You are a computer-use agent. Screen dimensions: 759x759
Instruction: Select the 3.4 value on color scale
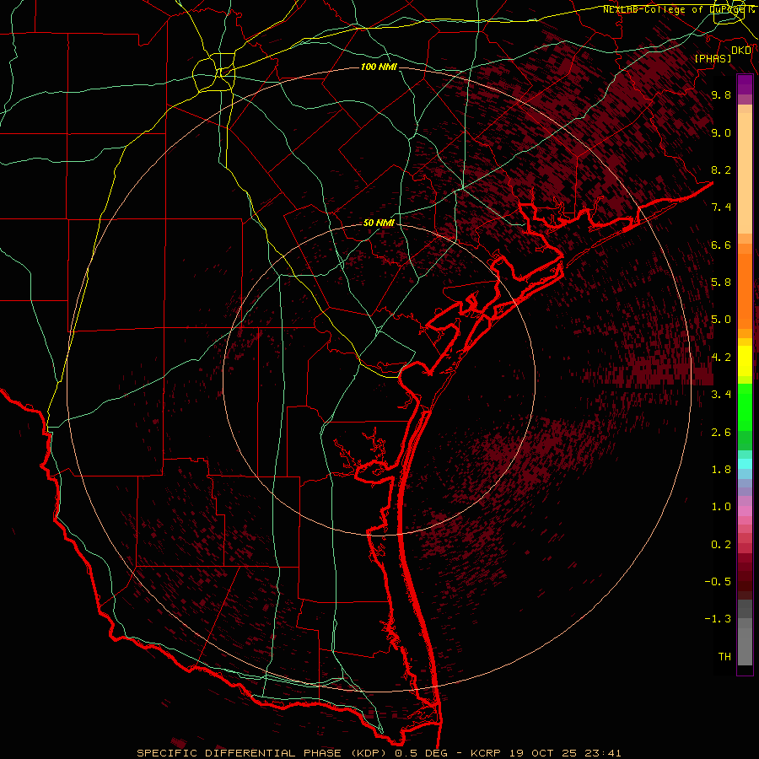(x=721, y=395)
